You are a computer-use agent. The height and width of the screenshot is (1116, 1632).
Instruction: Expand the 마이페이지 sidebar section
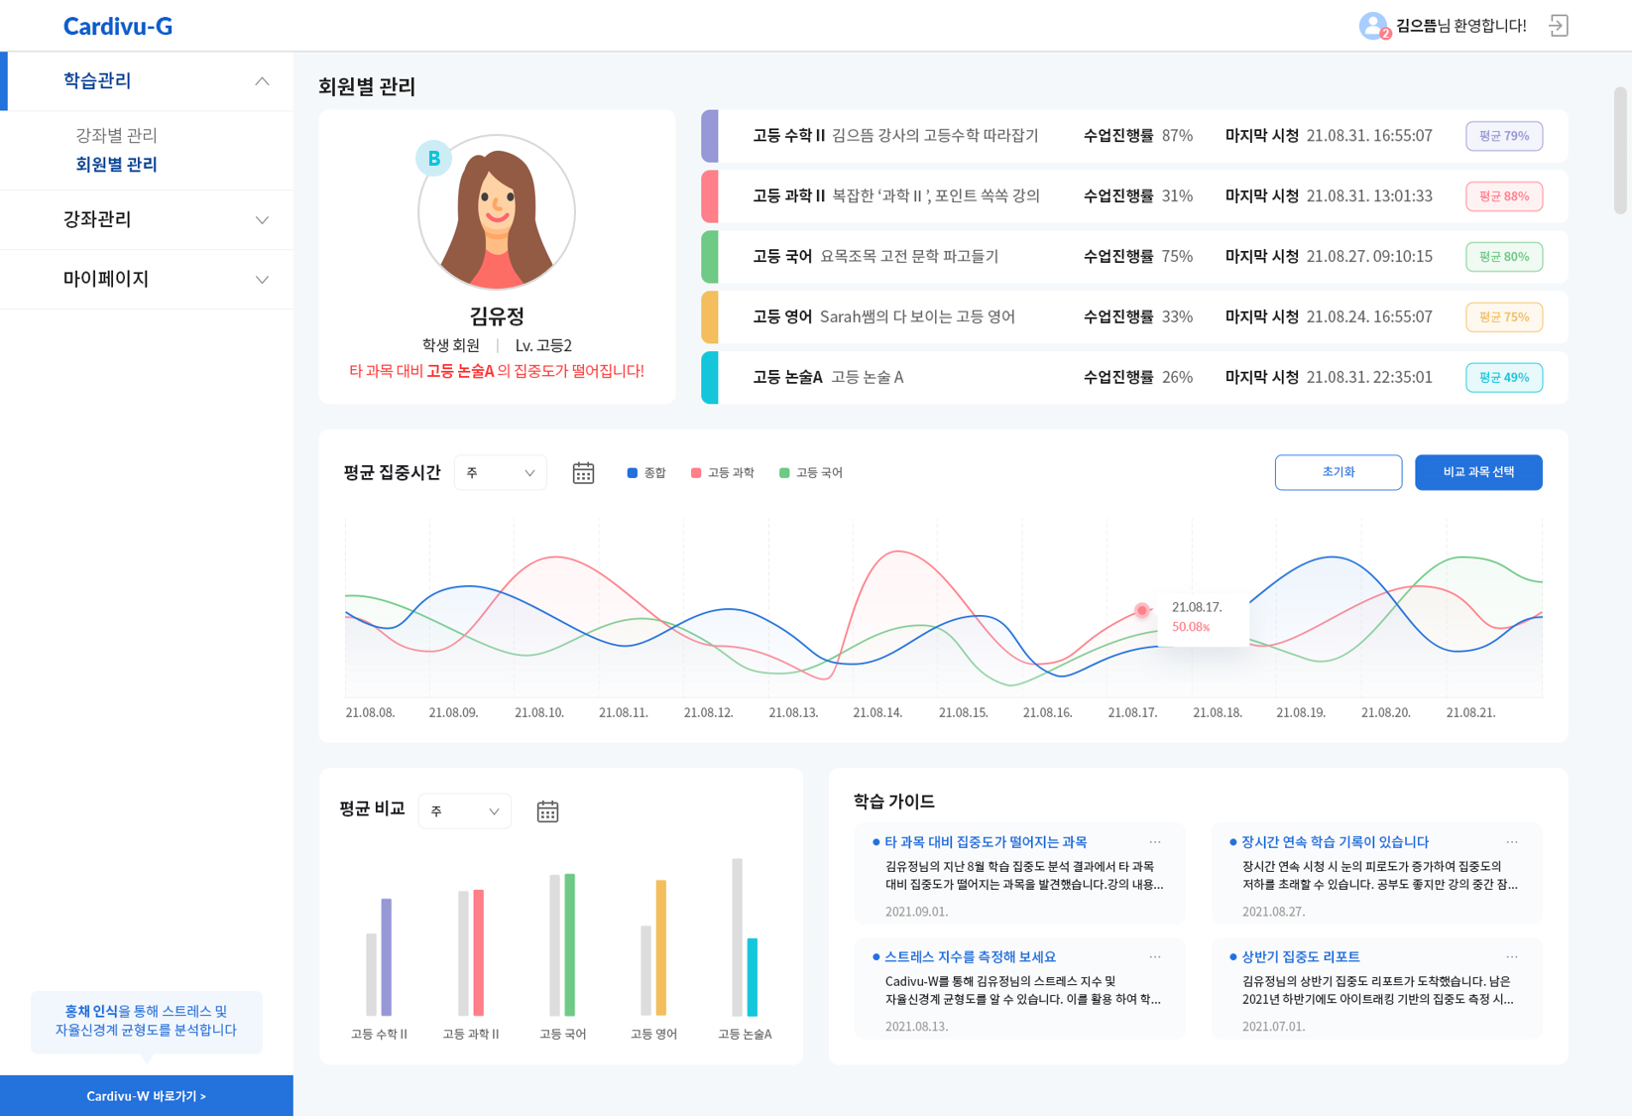147,279
